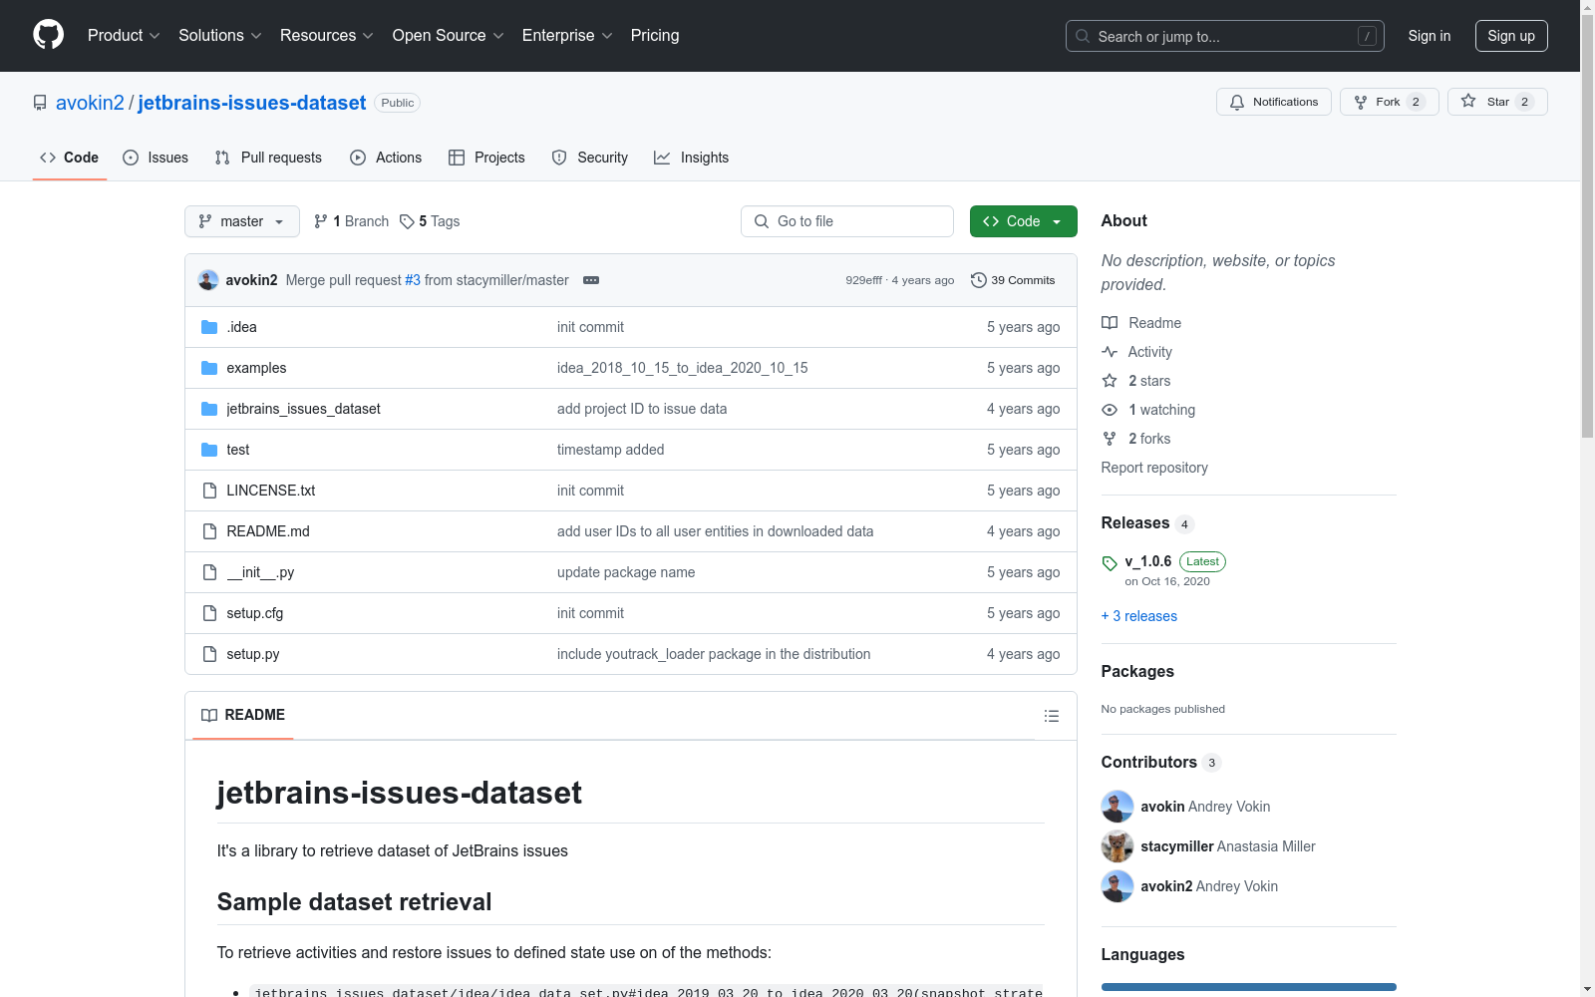The height and width of the screenshot is (997, 1595).
Task: Open the search magnifier icon in header
Action: tap(1083, 36)
